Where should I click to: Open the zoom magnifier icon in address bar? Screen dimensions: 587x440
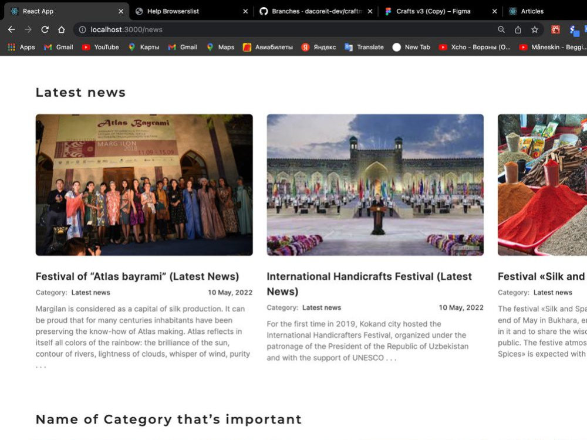pos(501,29)
